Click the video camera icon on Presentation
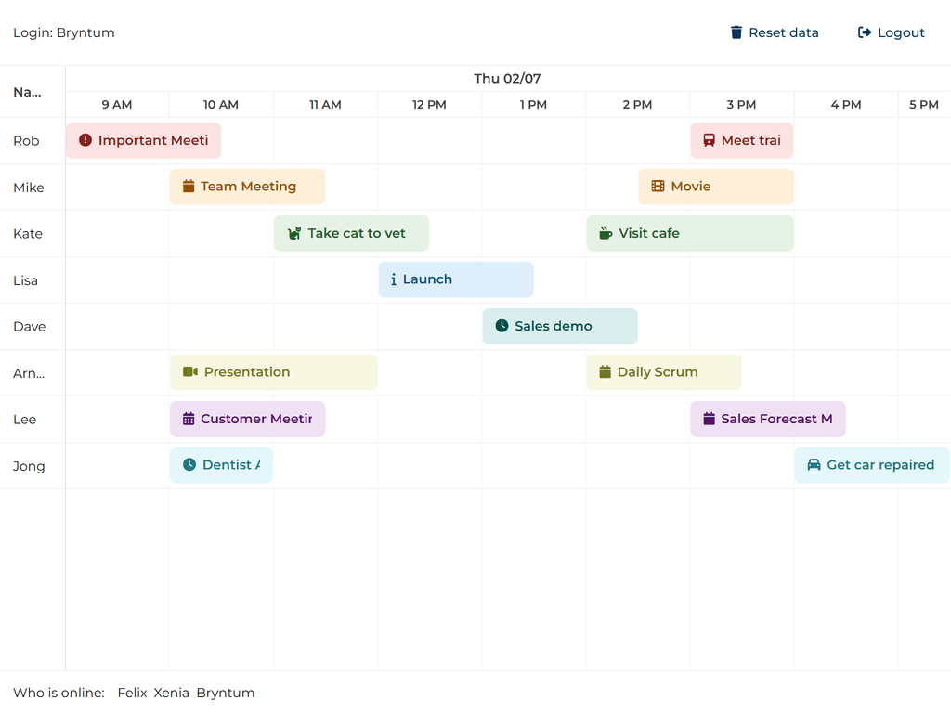Image resolution: width=951 pixels, height=713 pixels. [x=190, y=372]
